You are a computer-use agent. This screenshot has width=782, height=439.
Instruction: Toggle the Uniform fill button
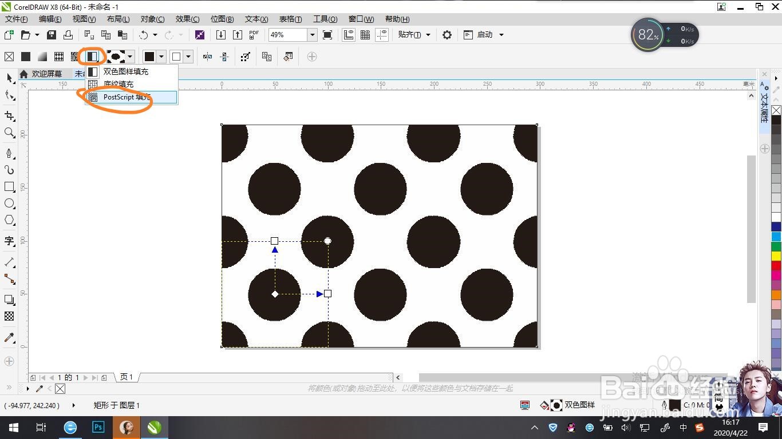26,57
